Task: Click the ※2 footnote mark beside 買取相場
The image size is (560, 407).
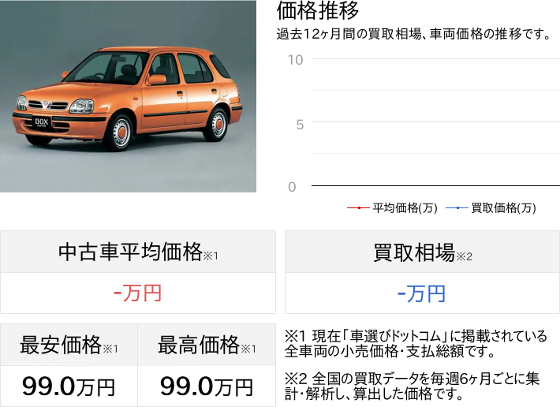Action: 464,256
